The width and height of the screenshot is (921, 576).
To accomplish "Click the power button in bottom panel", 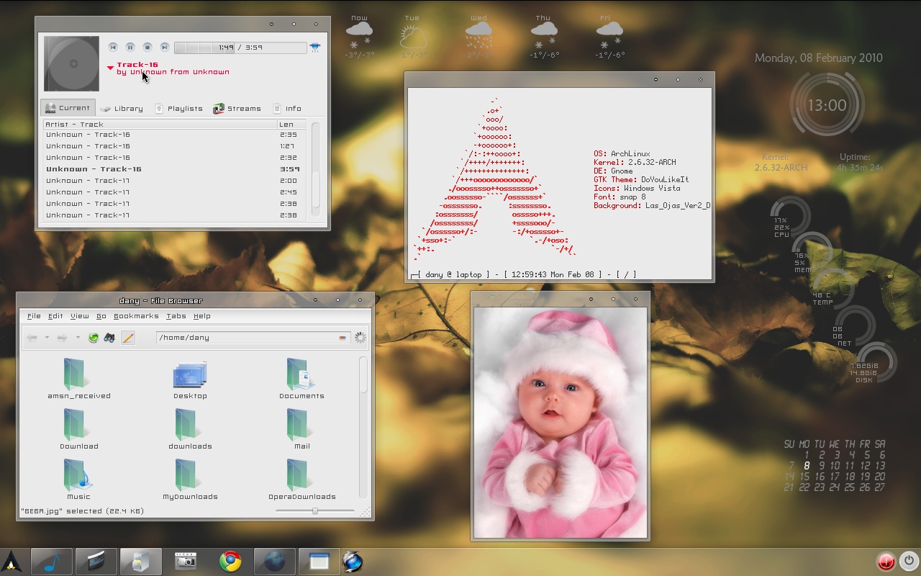I will click(909, 561).
